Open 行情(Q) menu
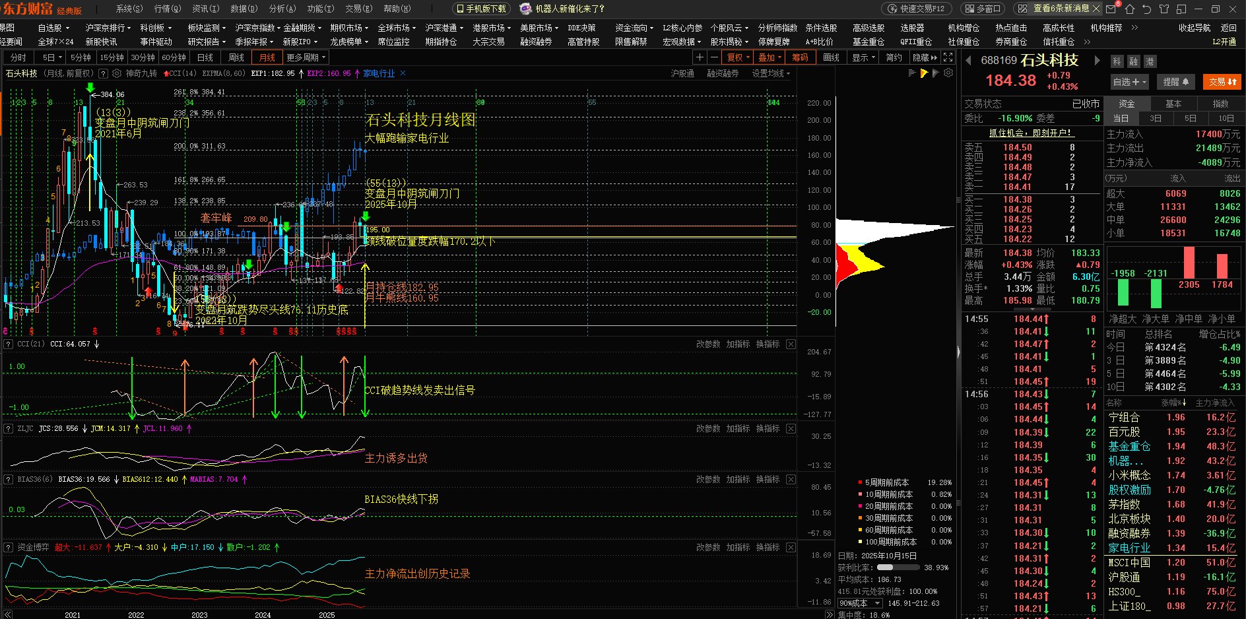 tap(167, 9)
